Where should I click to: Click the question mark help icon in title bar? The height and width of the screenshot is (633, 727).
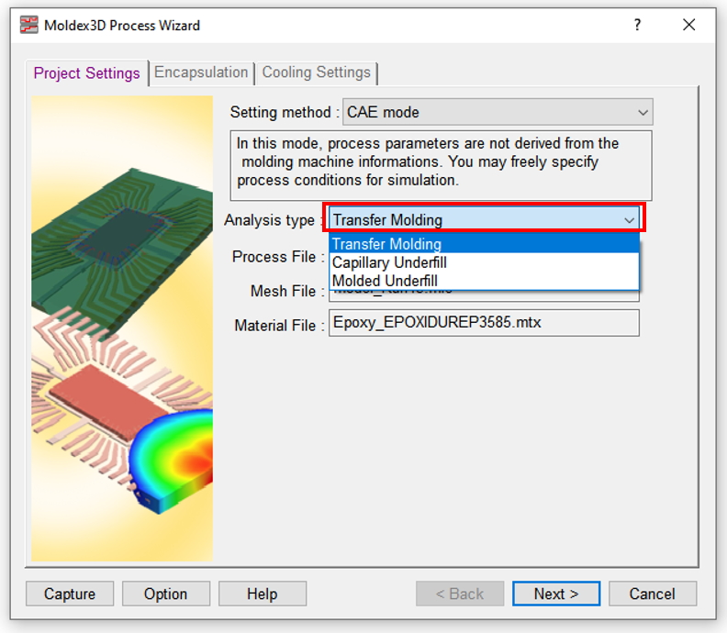click(638, 25)
